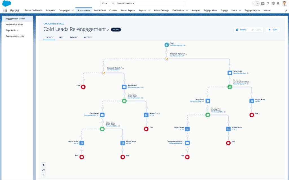Open the Help question mark icon
The height and width of the screenshot is (180, 289).
coord(268,3)
